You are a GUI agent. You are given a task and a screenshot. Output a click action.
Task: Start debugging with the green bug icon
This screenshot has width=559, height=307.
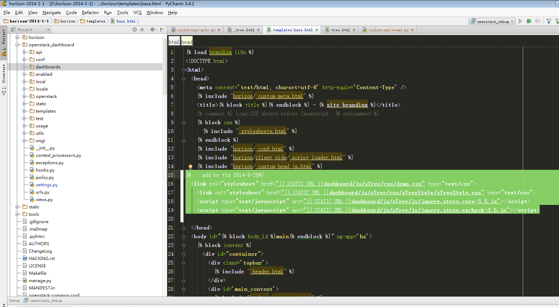pos(529,21)
